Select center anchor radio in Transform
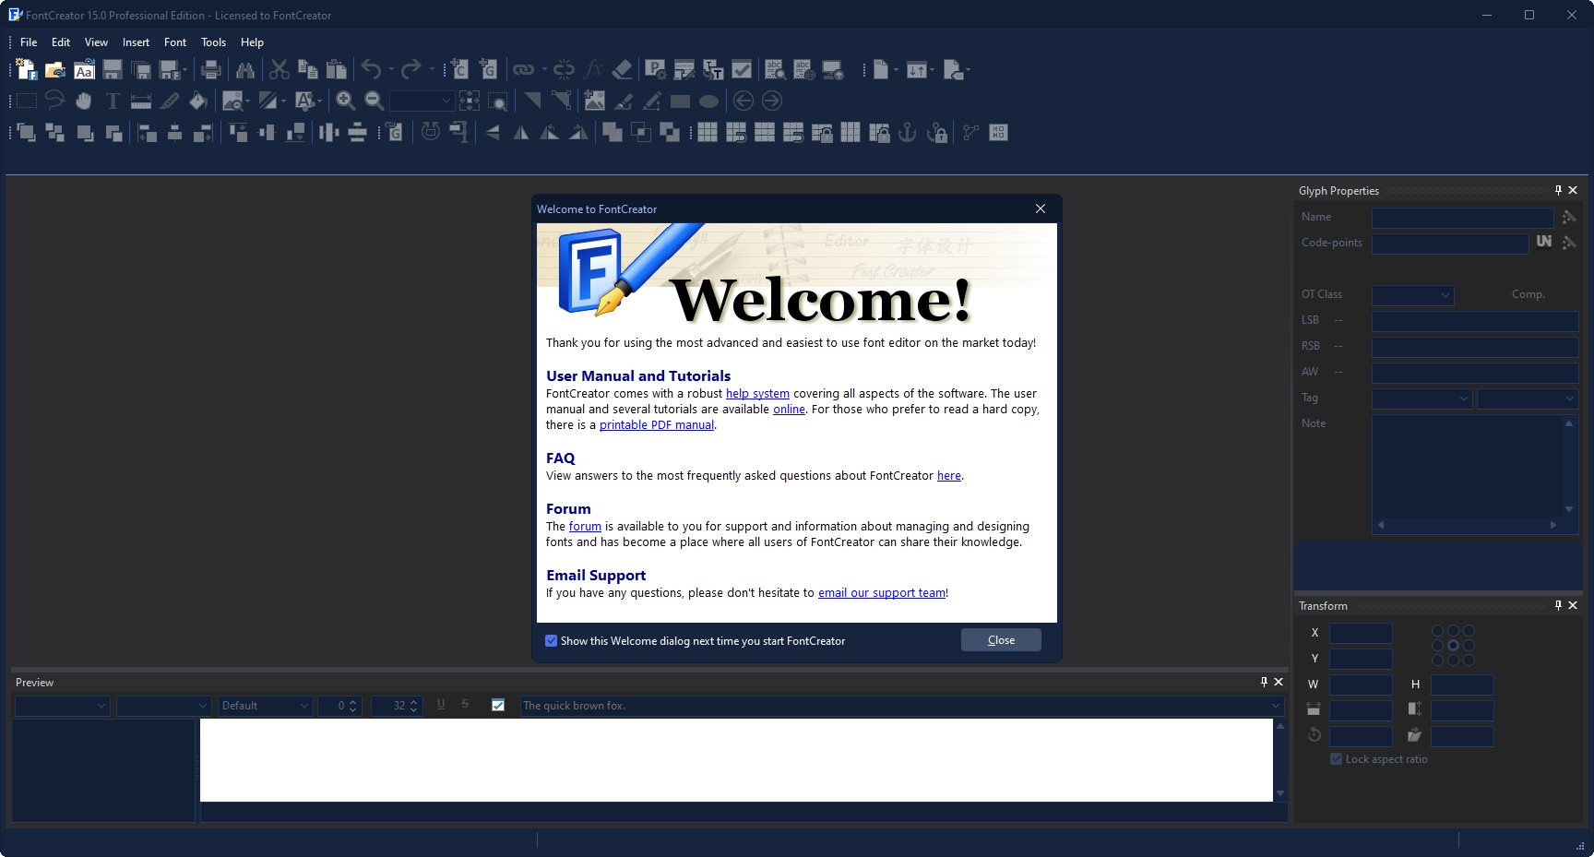This screenshot has width=1594, height=857. [1453, 646]
